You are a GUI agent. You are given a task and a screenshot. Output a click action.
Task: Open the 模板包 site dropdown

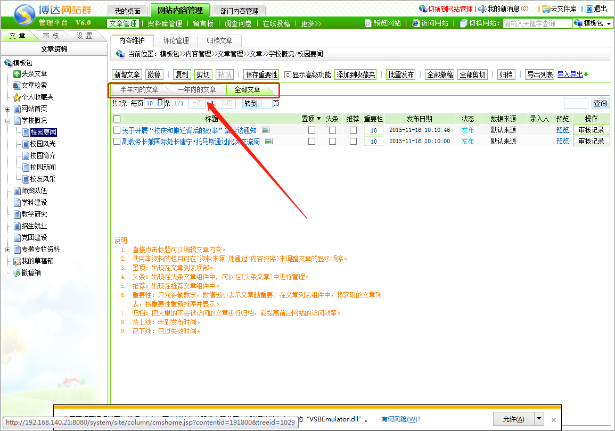pos(592,23)
